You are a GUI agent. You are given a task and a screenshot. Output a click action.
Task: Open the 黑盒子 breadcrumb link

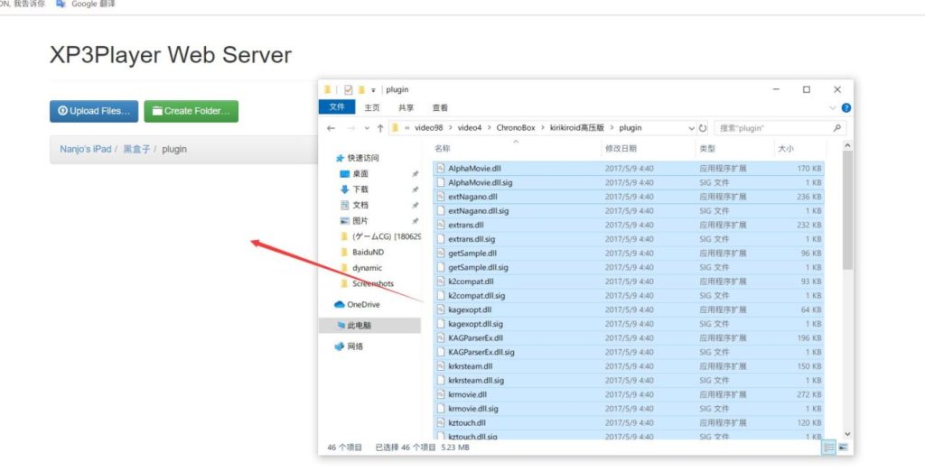click(136, 149)
